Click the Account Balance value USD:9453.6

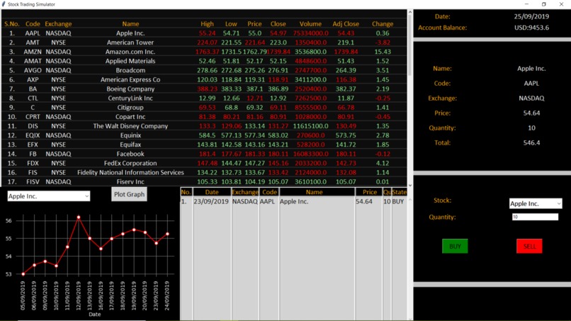click(531, 28)
